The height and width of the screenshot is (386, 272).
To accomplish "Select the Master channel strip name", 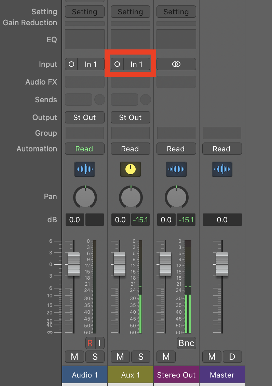I will pyautogui.click(x=222, y=375).
